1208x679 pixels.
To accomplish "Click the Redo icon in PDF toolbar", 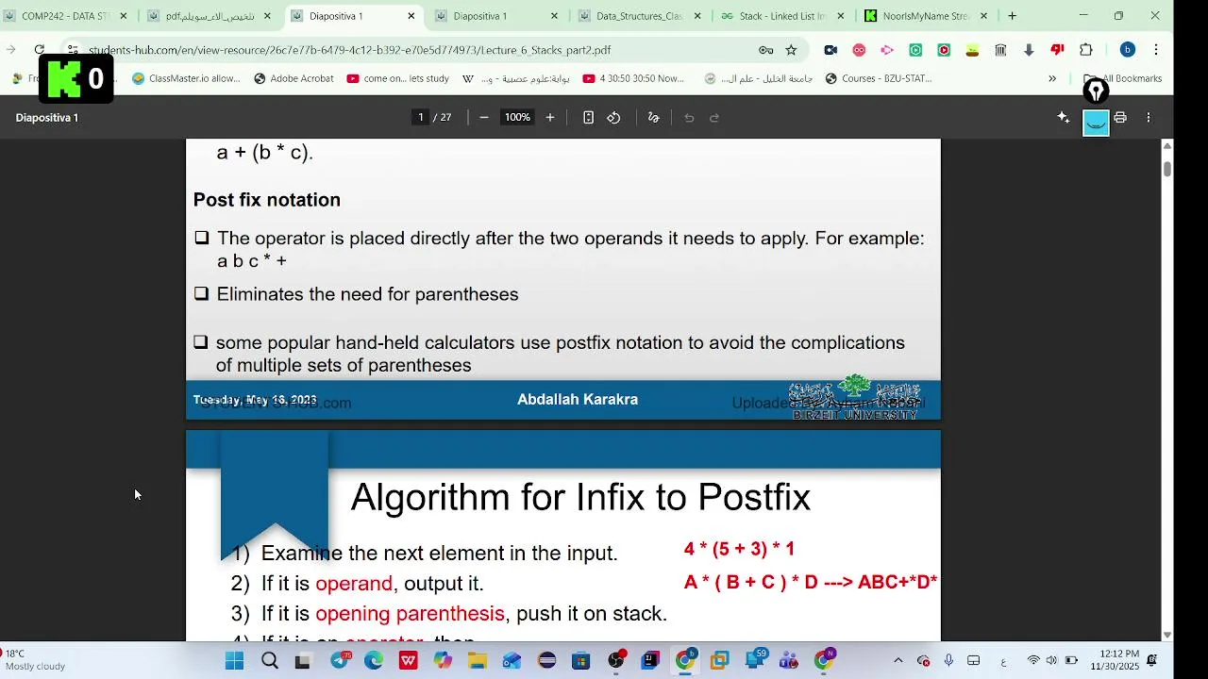I will coord(714,117).
